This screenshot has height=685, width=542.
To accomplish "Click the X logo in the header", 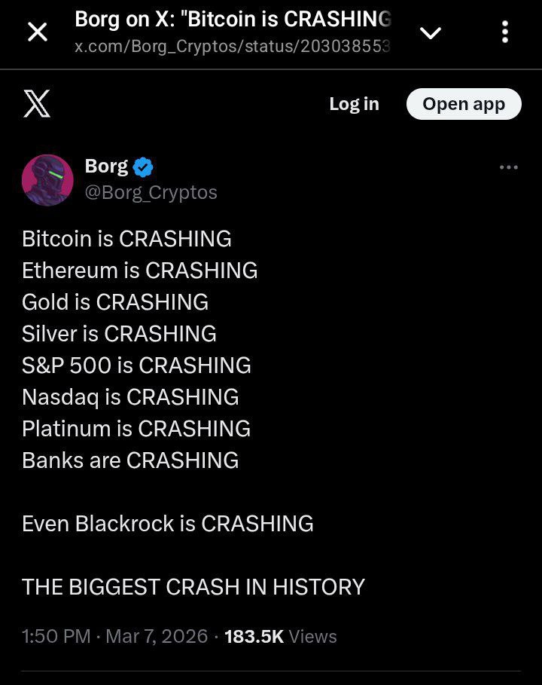I will coord(37,104).
